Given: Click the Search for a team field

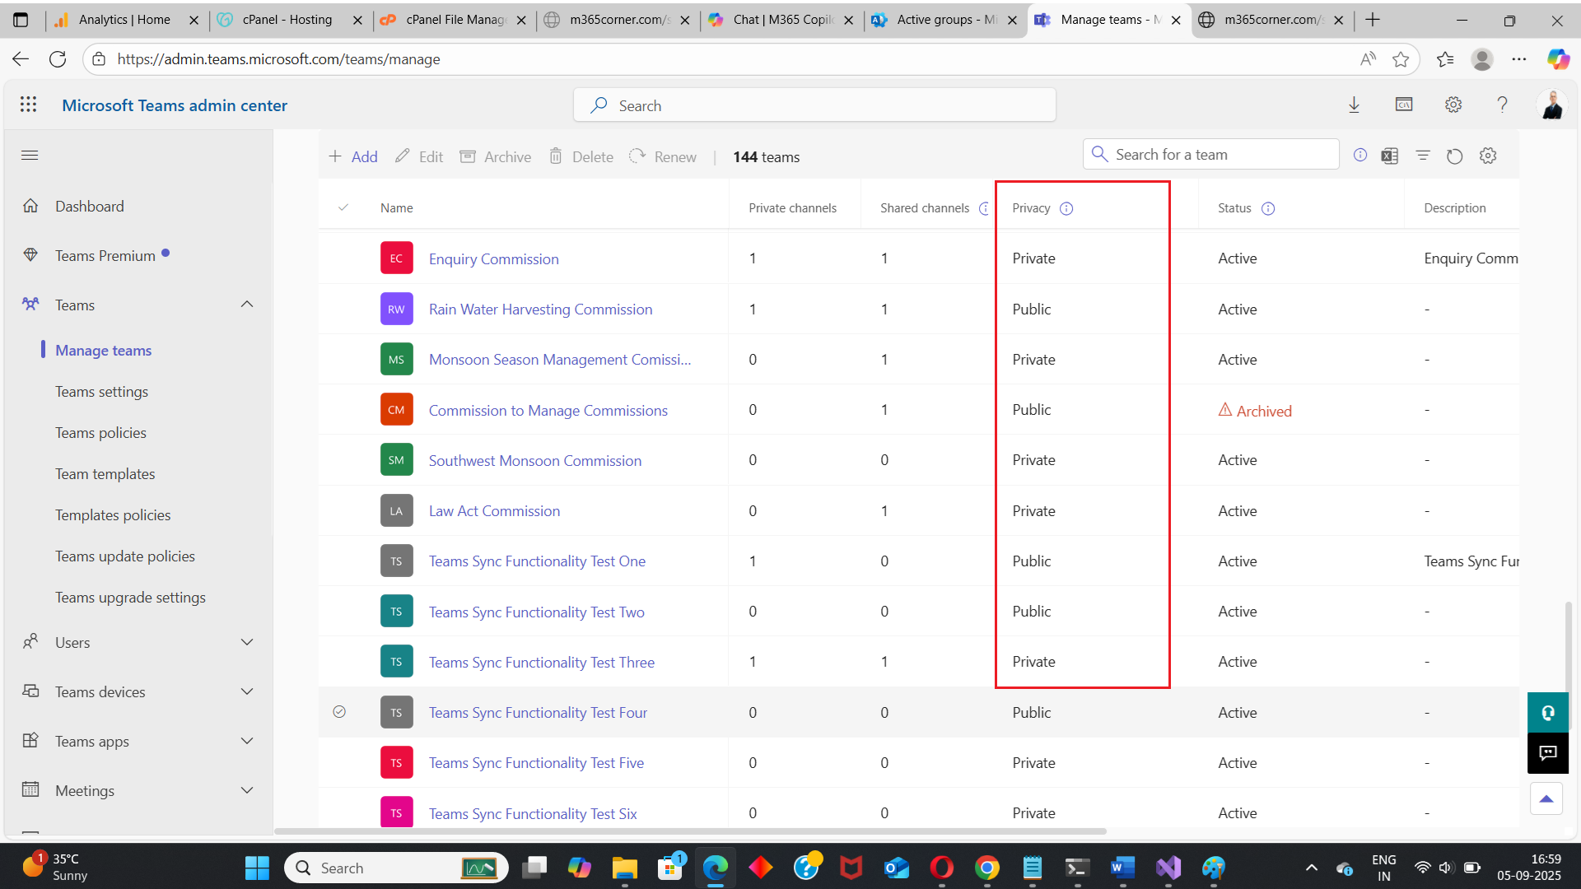Looking at the screenshot, I should pos(1219,155).
